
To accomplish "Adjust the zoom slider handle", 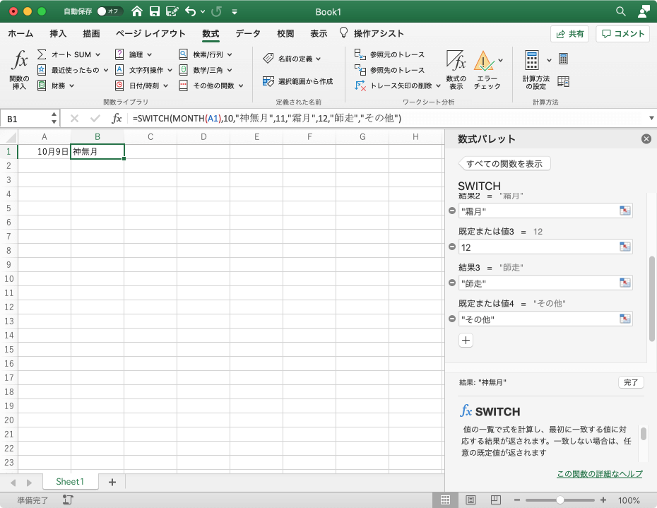I will tap(560, 500).
